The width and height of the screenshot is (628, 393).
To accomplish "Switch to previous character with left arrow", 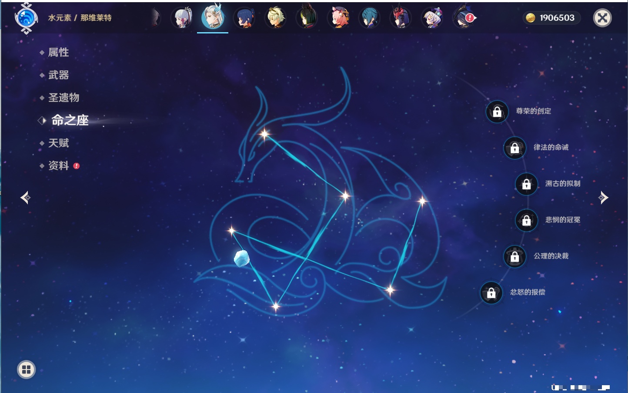I will click(25, 198).
